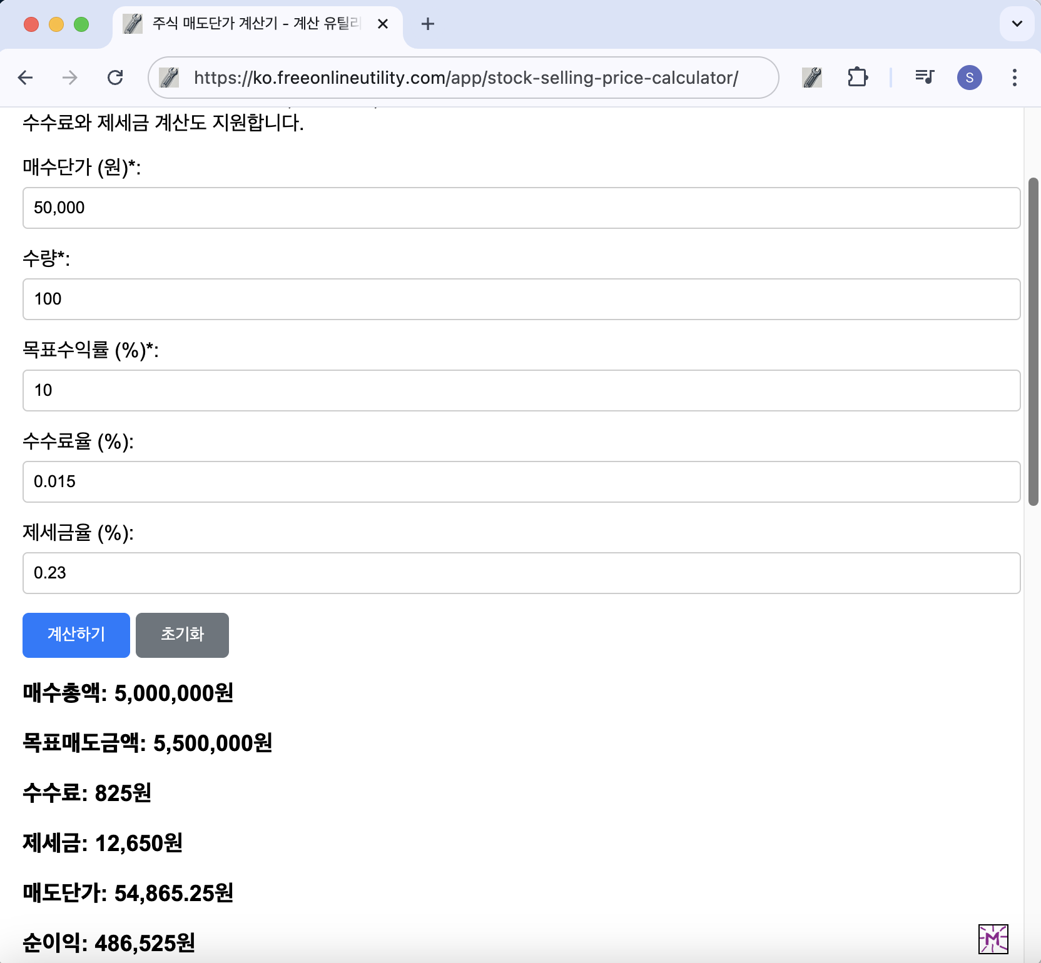The width and height of the screenshot is (1041, 963).
Task: Select the 주식 매도단가 계산기 tab
Action: tap(256, 24)
